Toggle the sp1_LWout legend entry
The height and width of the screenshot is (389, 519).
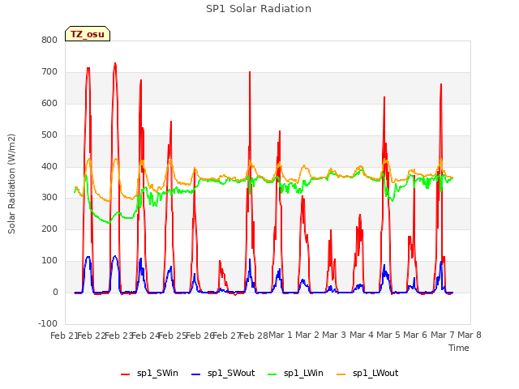point(367,373)
